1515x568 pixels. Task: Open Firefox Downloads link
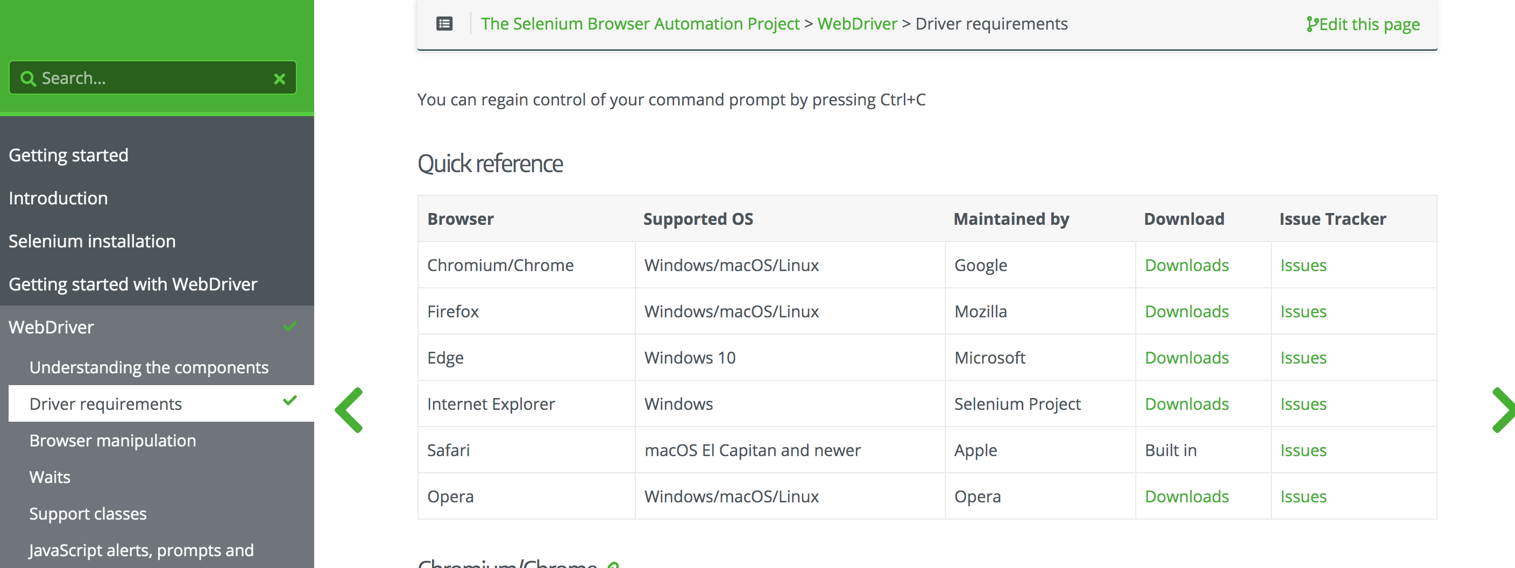tap(1186, 311)
